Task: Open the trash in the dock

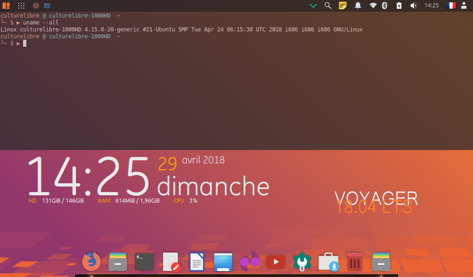Action: click(354, 262)
